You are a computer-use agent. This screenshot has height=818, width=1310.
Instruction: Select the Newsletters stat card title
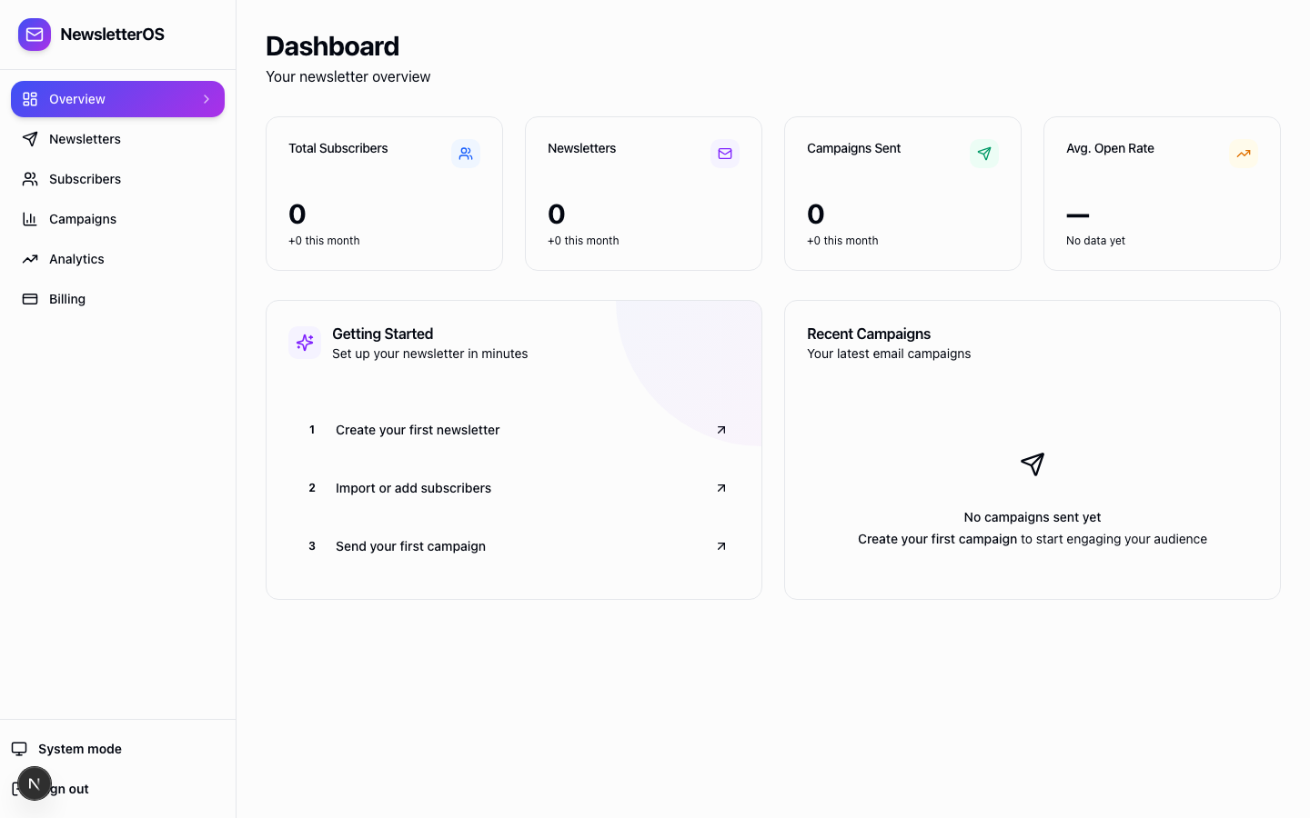click(582, 148)
